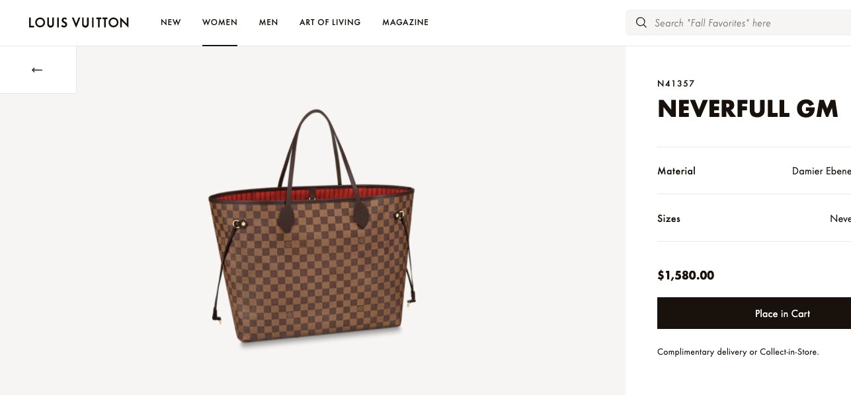
Task: Click the $1,580.00 price
Action: pyautogui.click(x=686, y=275)
